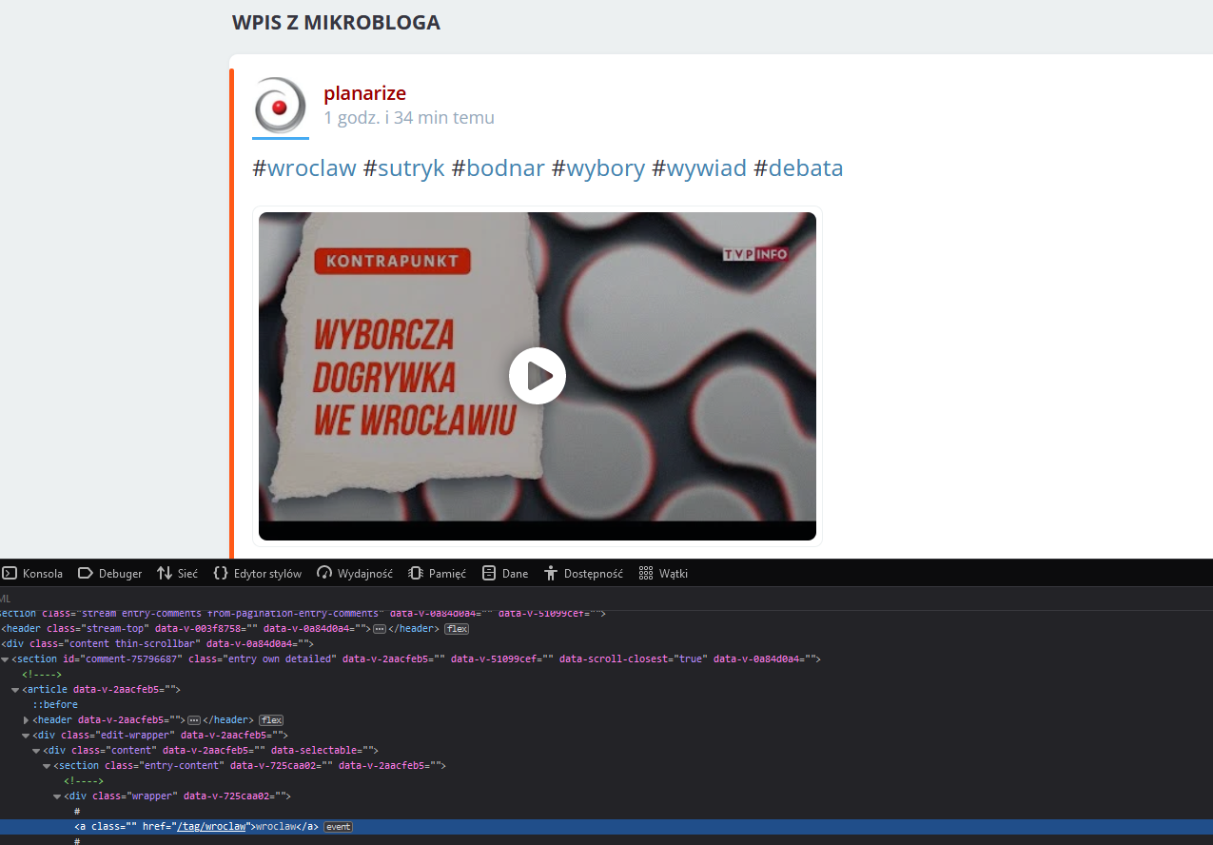The height and width of the screenshot is (845, 1213).
Task: Play the Kontrapunkt video
Action: point(538,377)
